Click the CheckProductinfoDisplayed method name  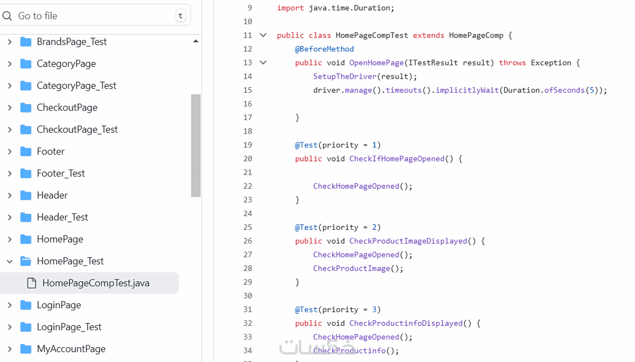(x=406, y=323)
